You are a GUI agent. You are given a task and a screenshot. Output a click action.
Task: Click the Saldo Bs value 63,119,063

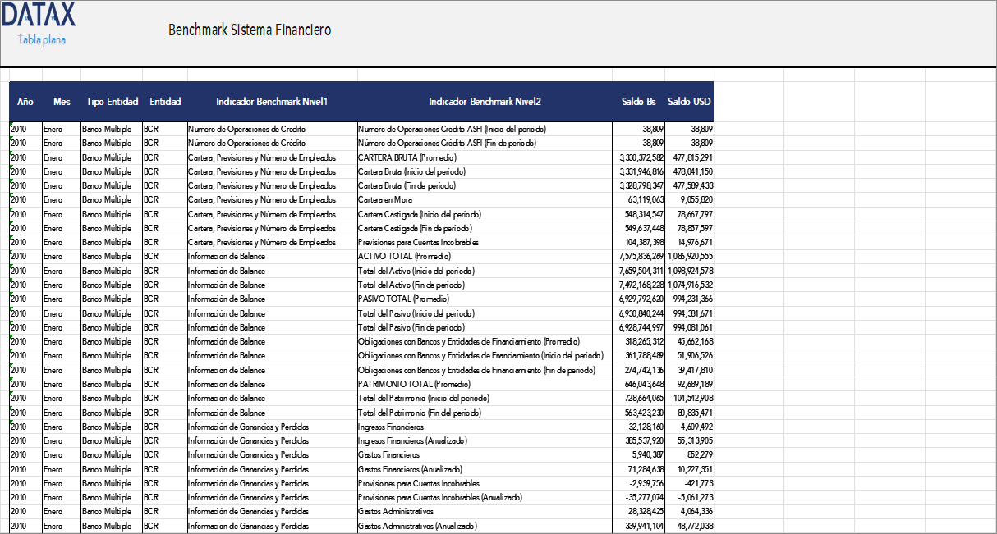point(639,199)
